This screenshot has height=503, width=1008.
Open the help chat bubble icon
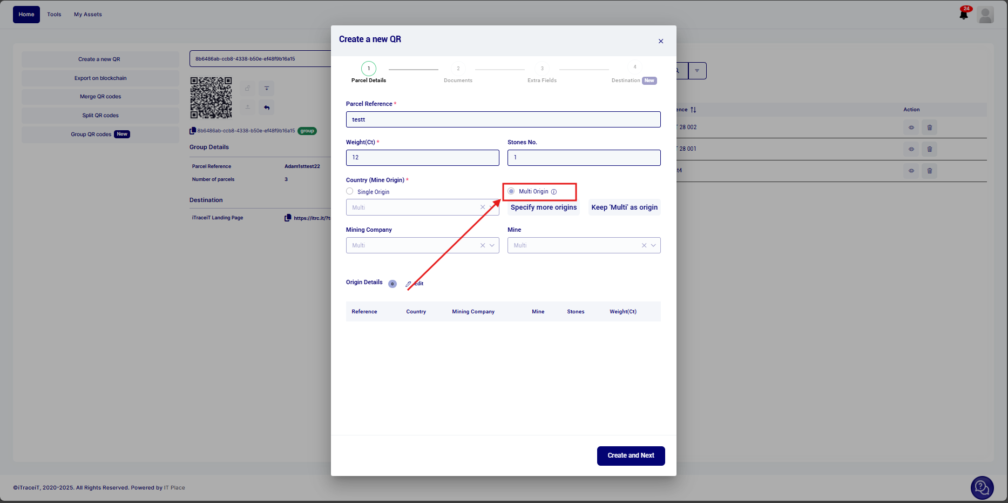pyautogui.click(x=982, y=488)
